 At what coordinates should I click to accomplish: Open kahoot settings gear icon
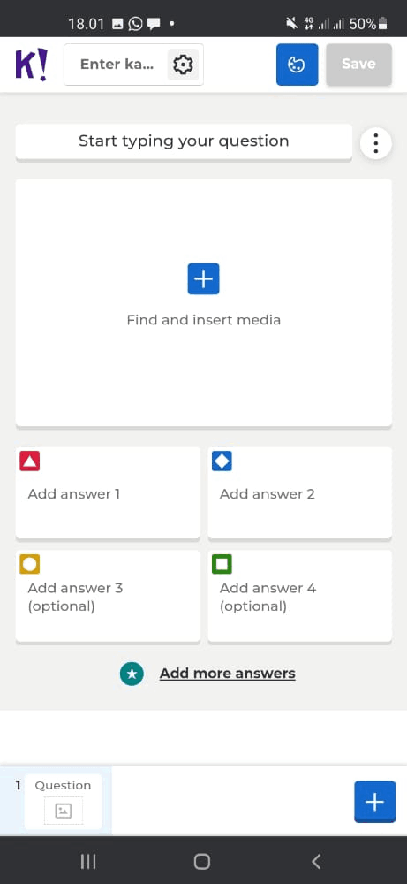point(183,65)
